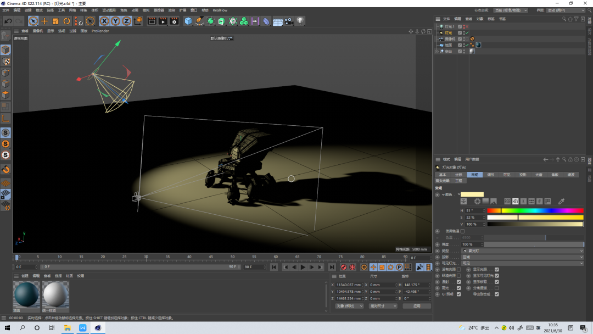Select the 摄像机 object in the tree
Screen dimensions: 593x334
[450, 39]
